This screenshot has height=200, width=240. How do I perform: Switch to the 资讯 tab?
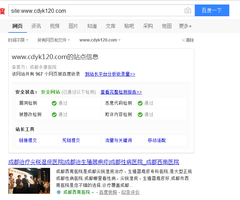tap(36, 26)
